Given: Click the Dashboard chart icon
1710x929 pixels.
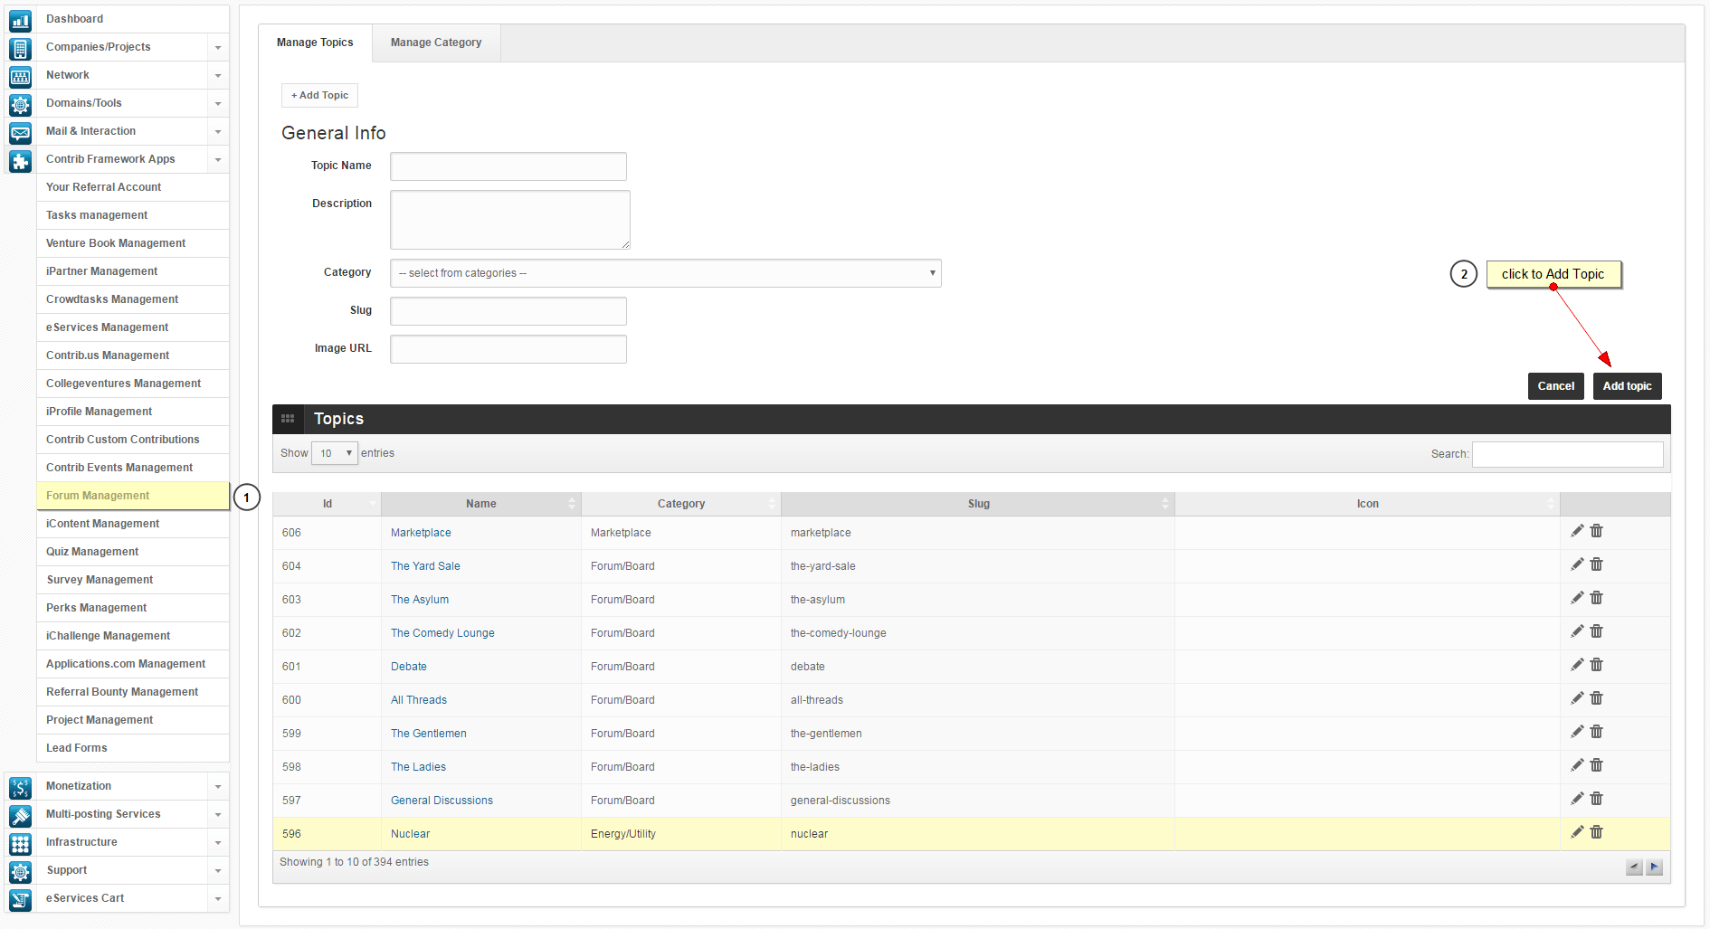Looking at the screenshot, I should click(20, 20).
